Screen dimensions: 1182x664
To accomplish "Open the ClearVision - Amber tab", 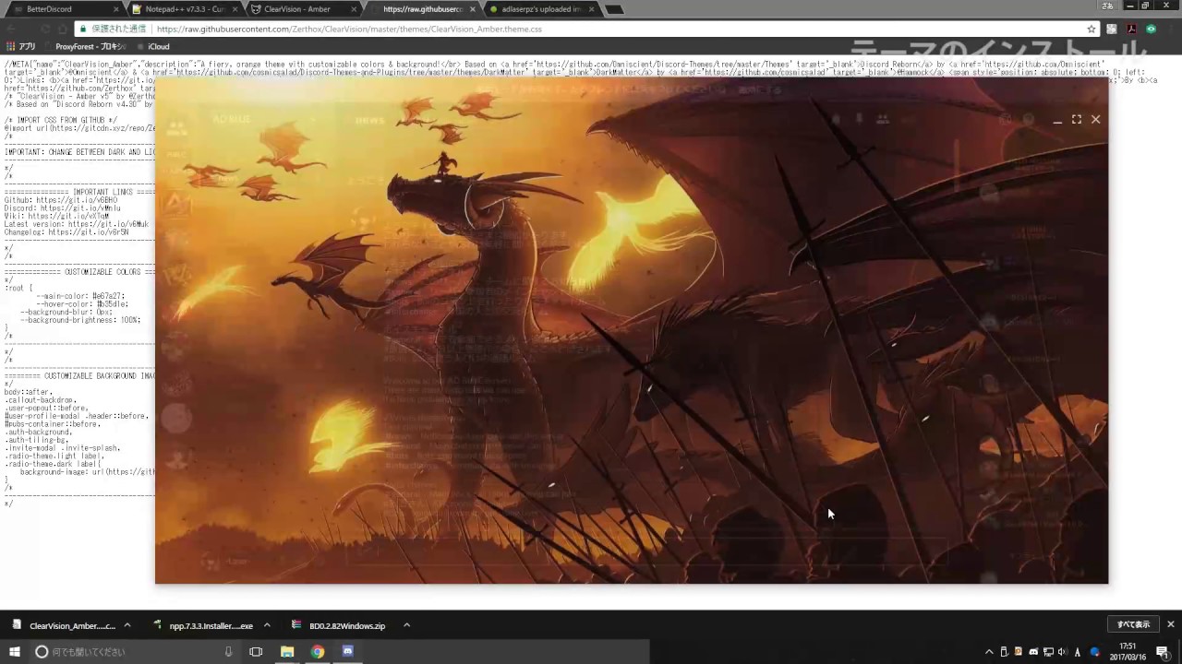I will (305, 9).
